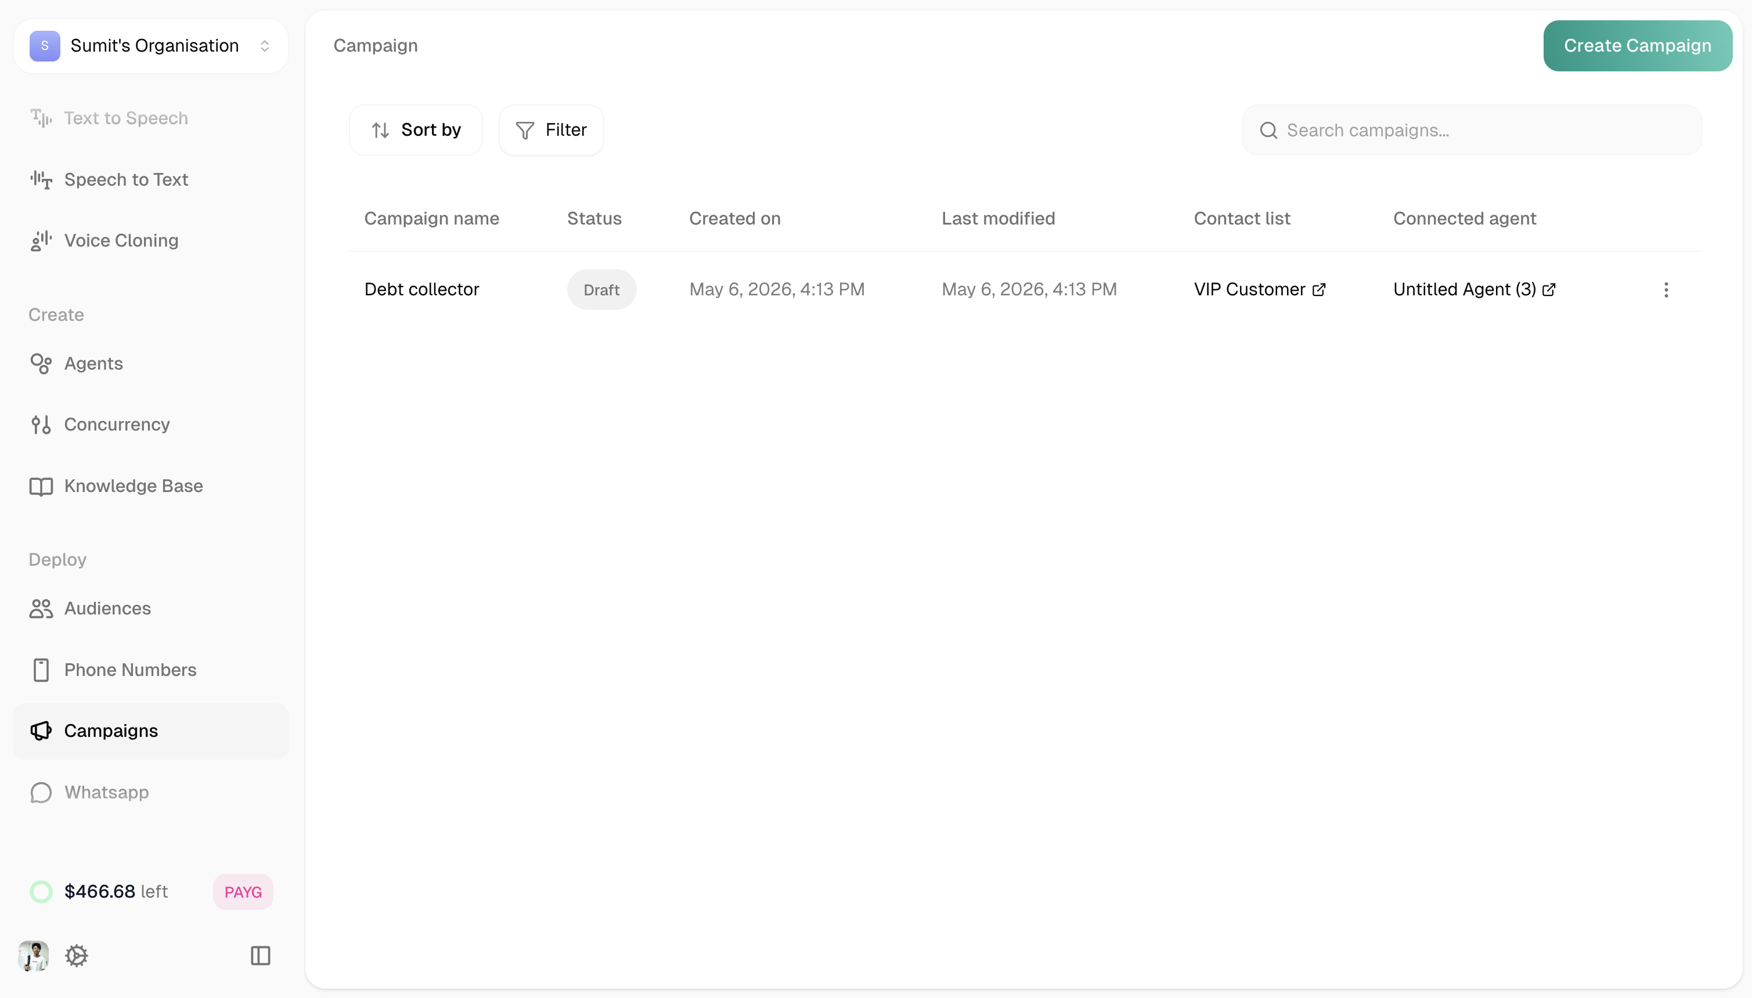Image resolution: width=1752 pixels, height=998 pixels.
Task: Click the Whatsapp chat bubble icon
Action: (41, 793)
